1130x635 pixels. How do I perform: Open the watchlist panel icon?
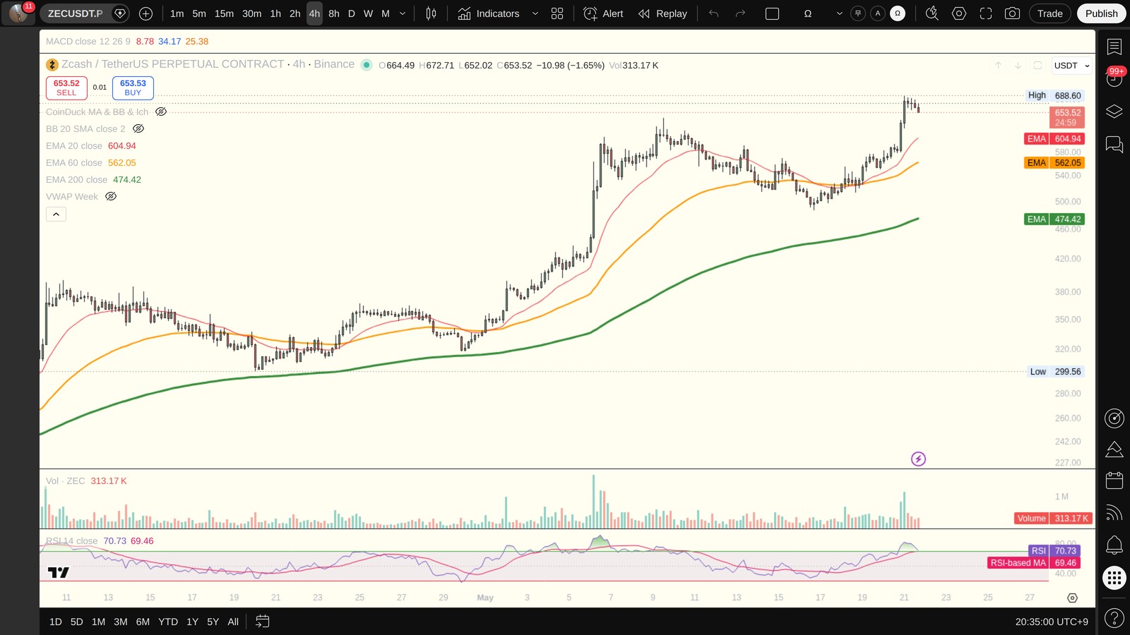[1114, 47]
